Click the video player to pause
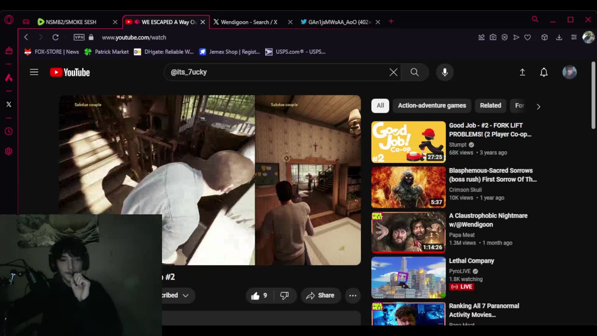This screenshot has height=336, width=597. tap(210, 180)
